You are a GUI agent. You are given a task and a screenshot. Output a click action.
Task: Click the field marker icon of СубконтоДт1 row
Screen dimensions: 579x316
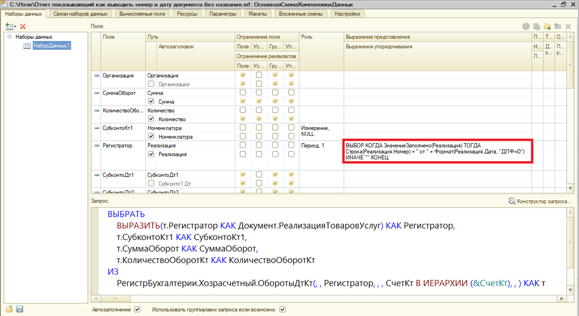(x=96, y=175)
